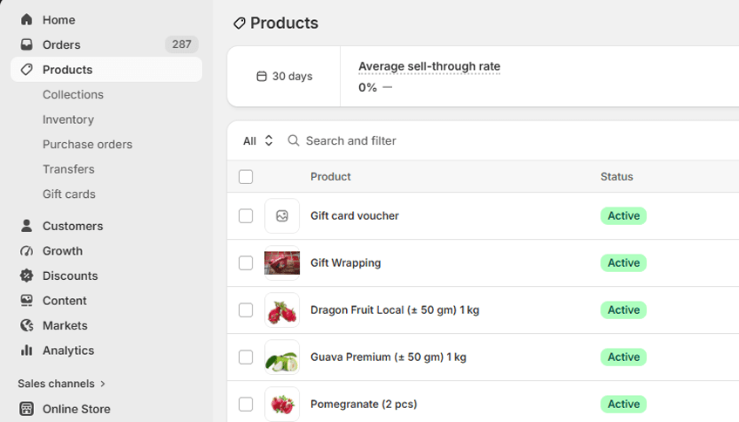Image resolution: width=739 pixels, height=422 pixels.
Task: Click the Growth gauge icon
Action: coord(26,251)
